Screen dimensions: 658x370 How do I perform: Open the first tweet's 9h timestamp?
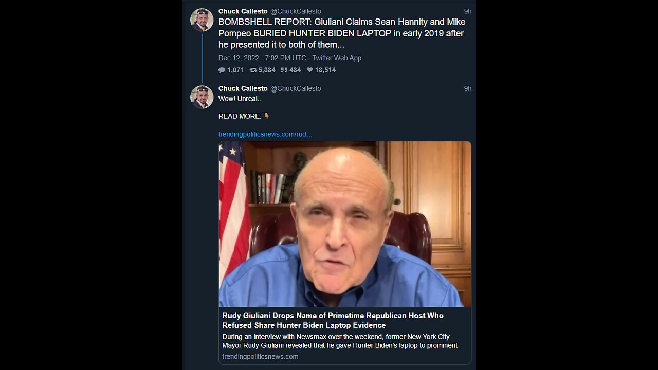[467, 11]
